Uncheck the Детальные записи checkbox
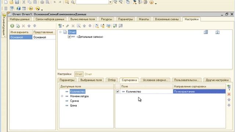The height and width of the screenshot is (132, 235). (x=69, y=37)
